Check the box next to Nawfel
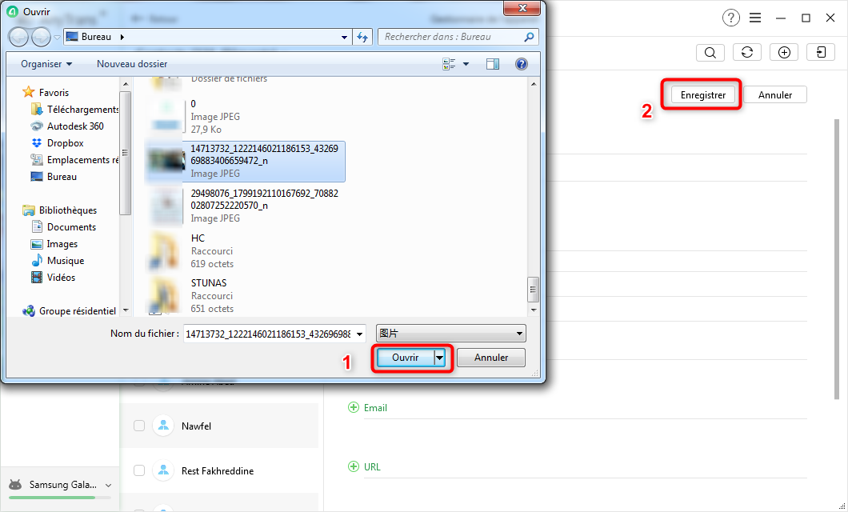This screenshot has width=848, height=512. 139,426
